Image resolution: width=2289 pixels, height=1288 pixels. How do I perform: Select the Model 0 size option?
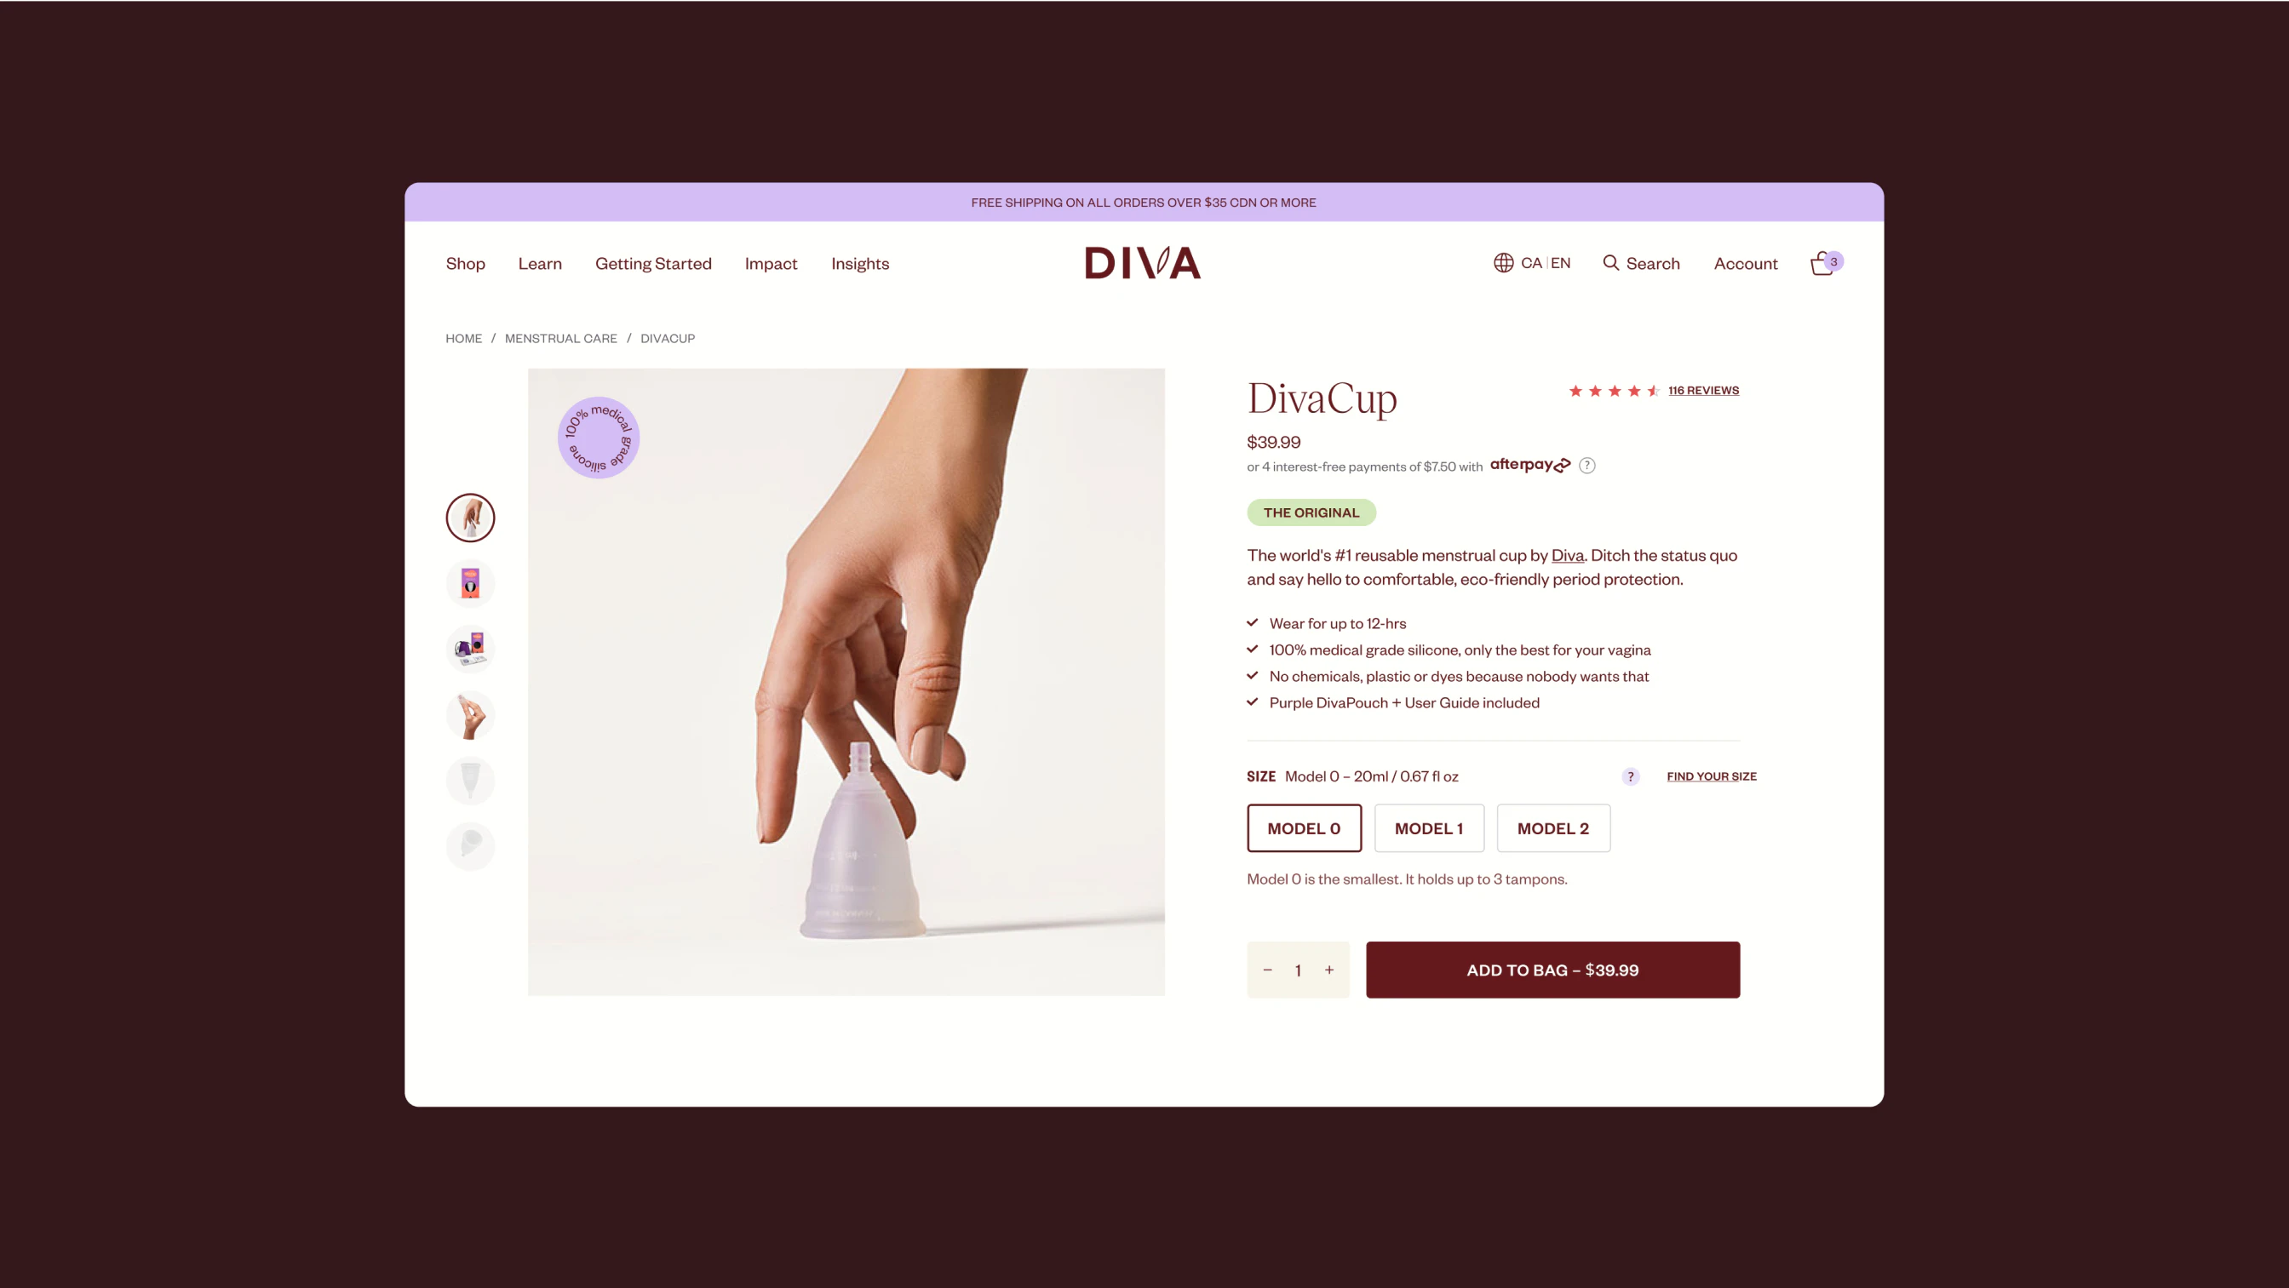coord(1304,827)
